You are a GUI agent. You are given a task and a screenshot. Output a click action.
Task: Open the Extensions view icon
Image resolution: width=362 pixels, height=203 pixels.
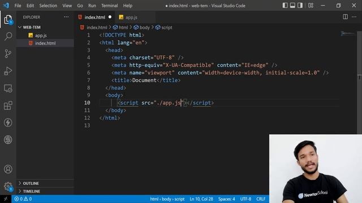point(8,105)
